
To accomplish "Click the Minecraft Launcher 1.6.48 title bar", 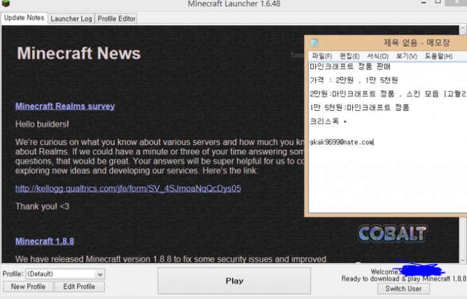I will (x=234, y=4).
